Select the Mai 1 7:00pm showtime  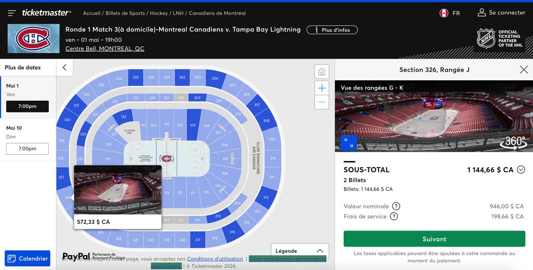tap(28, 106)
